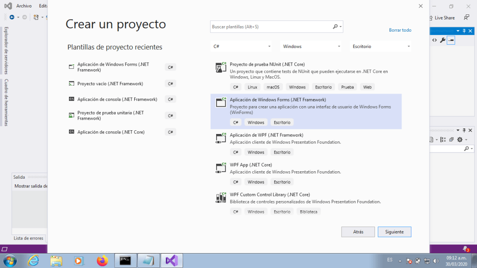This screenshot has height=268, width=477.
Task: Click the WPF Custom Control Library icon
Action: 221,198
